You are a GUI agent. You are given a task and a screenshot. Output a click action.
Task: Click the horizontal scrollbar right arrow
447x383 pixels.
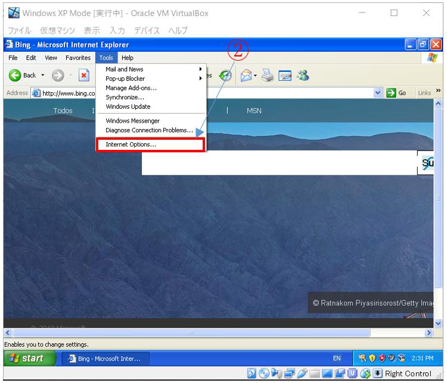tap(428, 332)
